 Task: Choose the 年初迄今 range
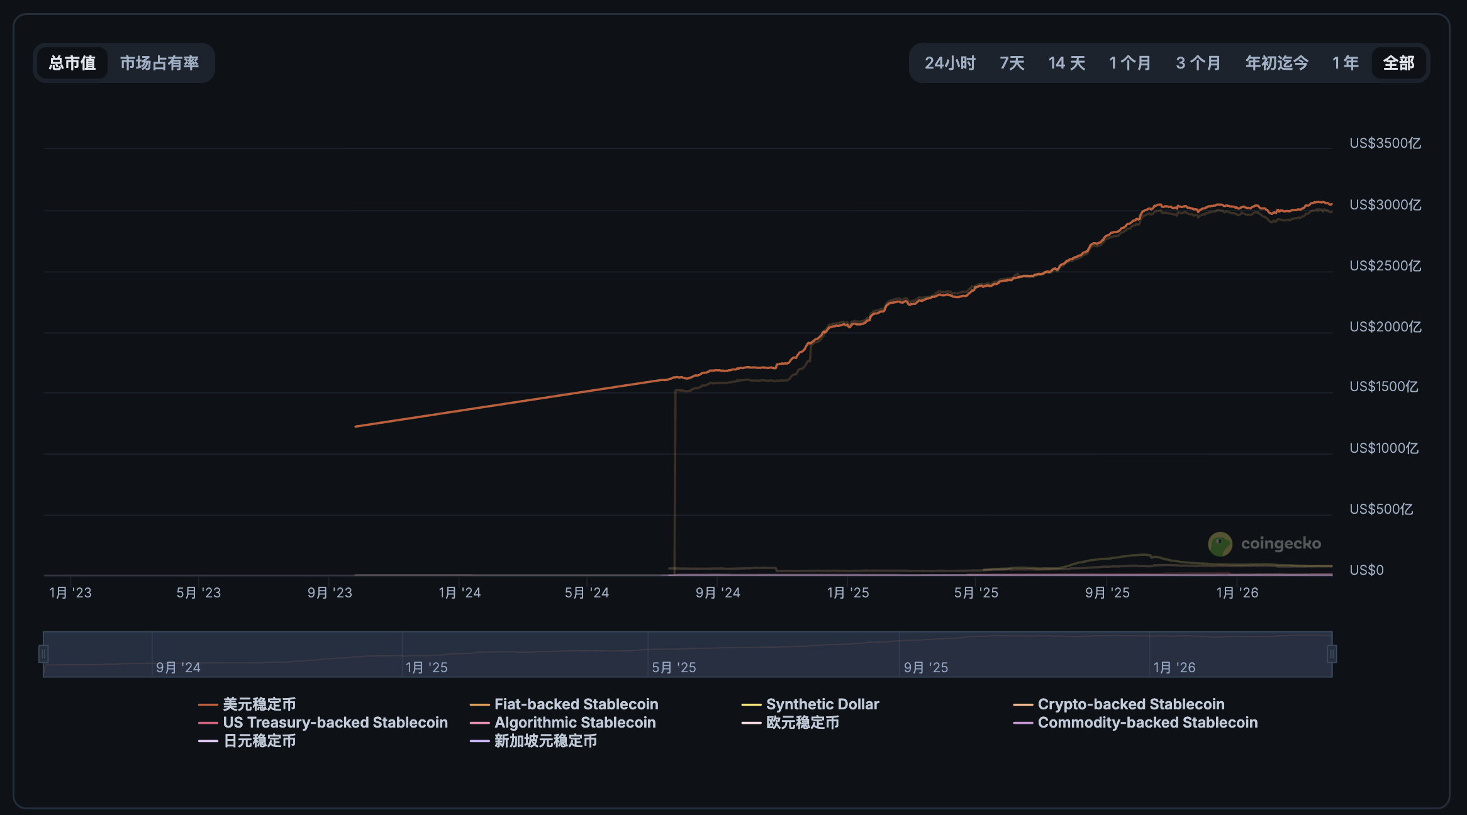1277,63
